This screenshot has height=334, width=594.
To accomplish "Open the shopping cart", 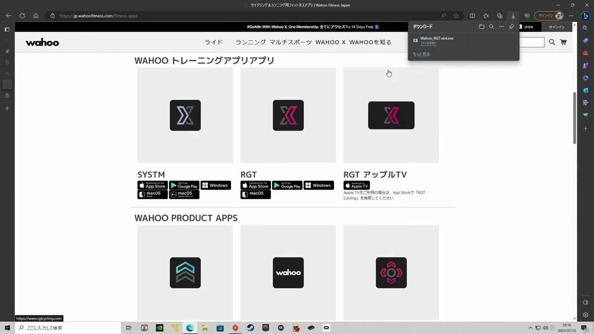I will (563, 42).
